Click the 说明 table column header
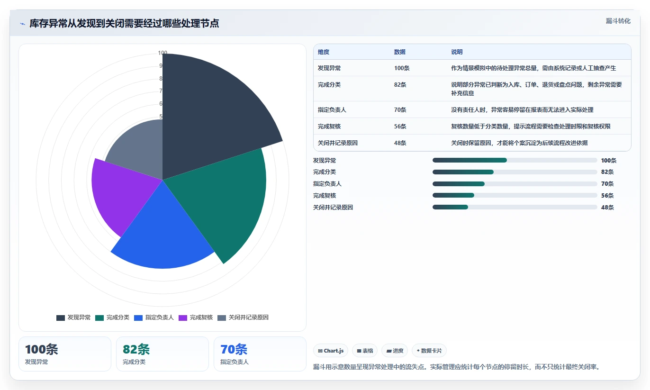 [457, 52]
